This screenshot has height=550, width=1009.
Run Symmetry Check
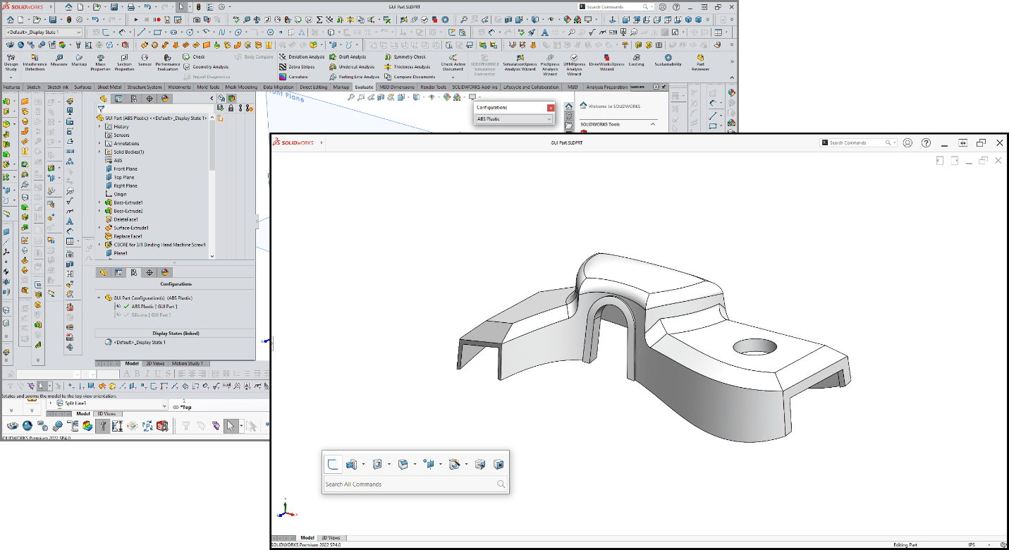405,57
